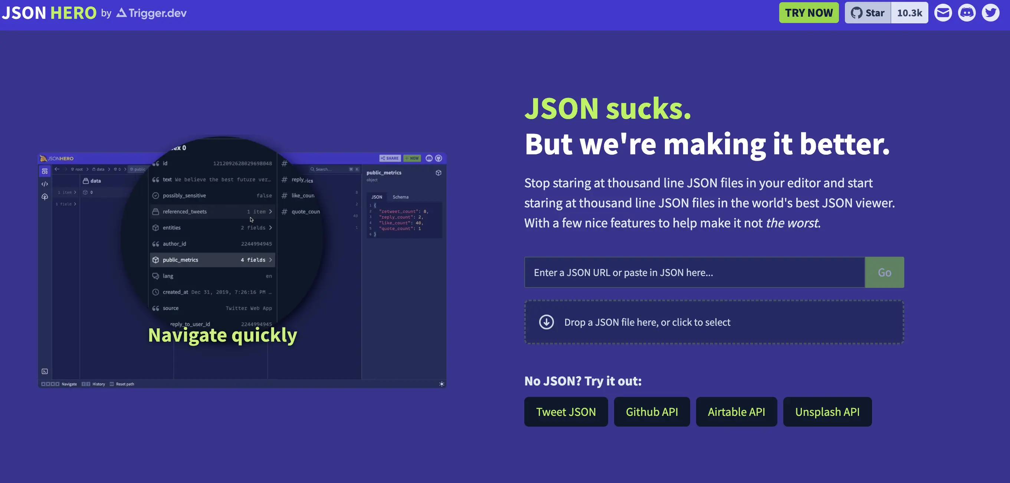Click the Go submit button
The width and height of the screenshot is (1010, 483).
pyautogui.click(x=884, y=272)
